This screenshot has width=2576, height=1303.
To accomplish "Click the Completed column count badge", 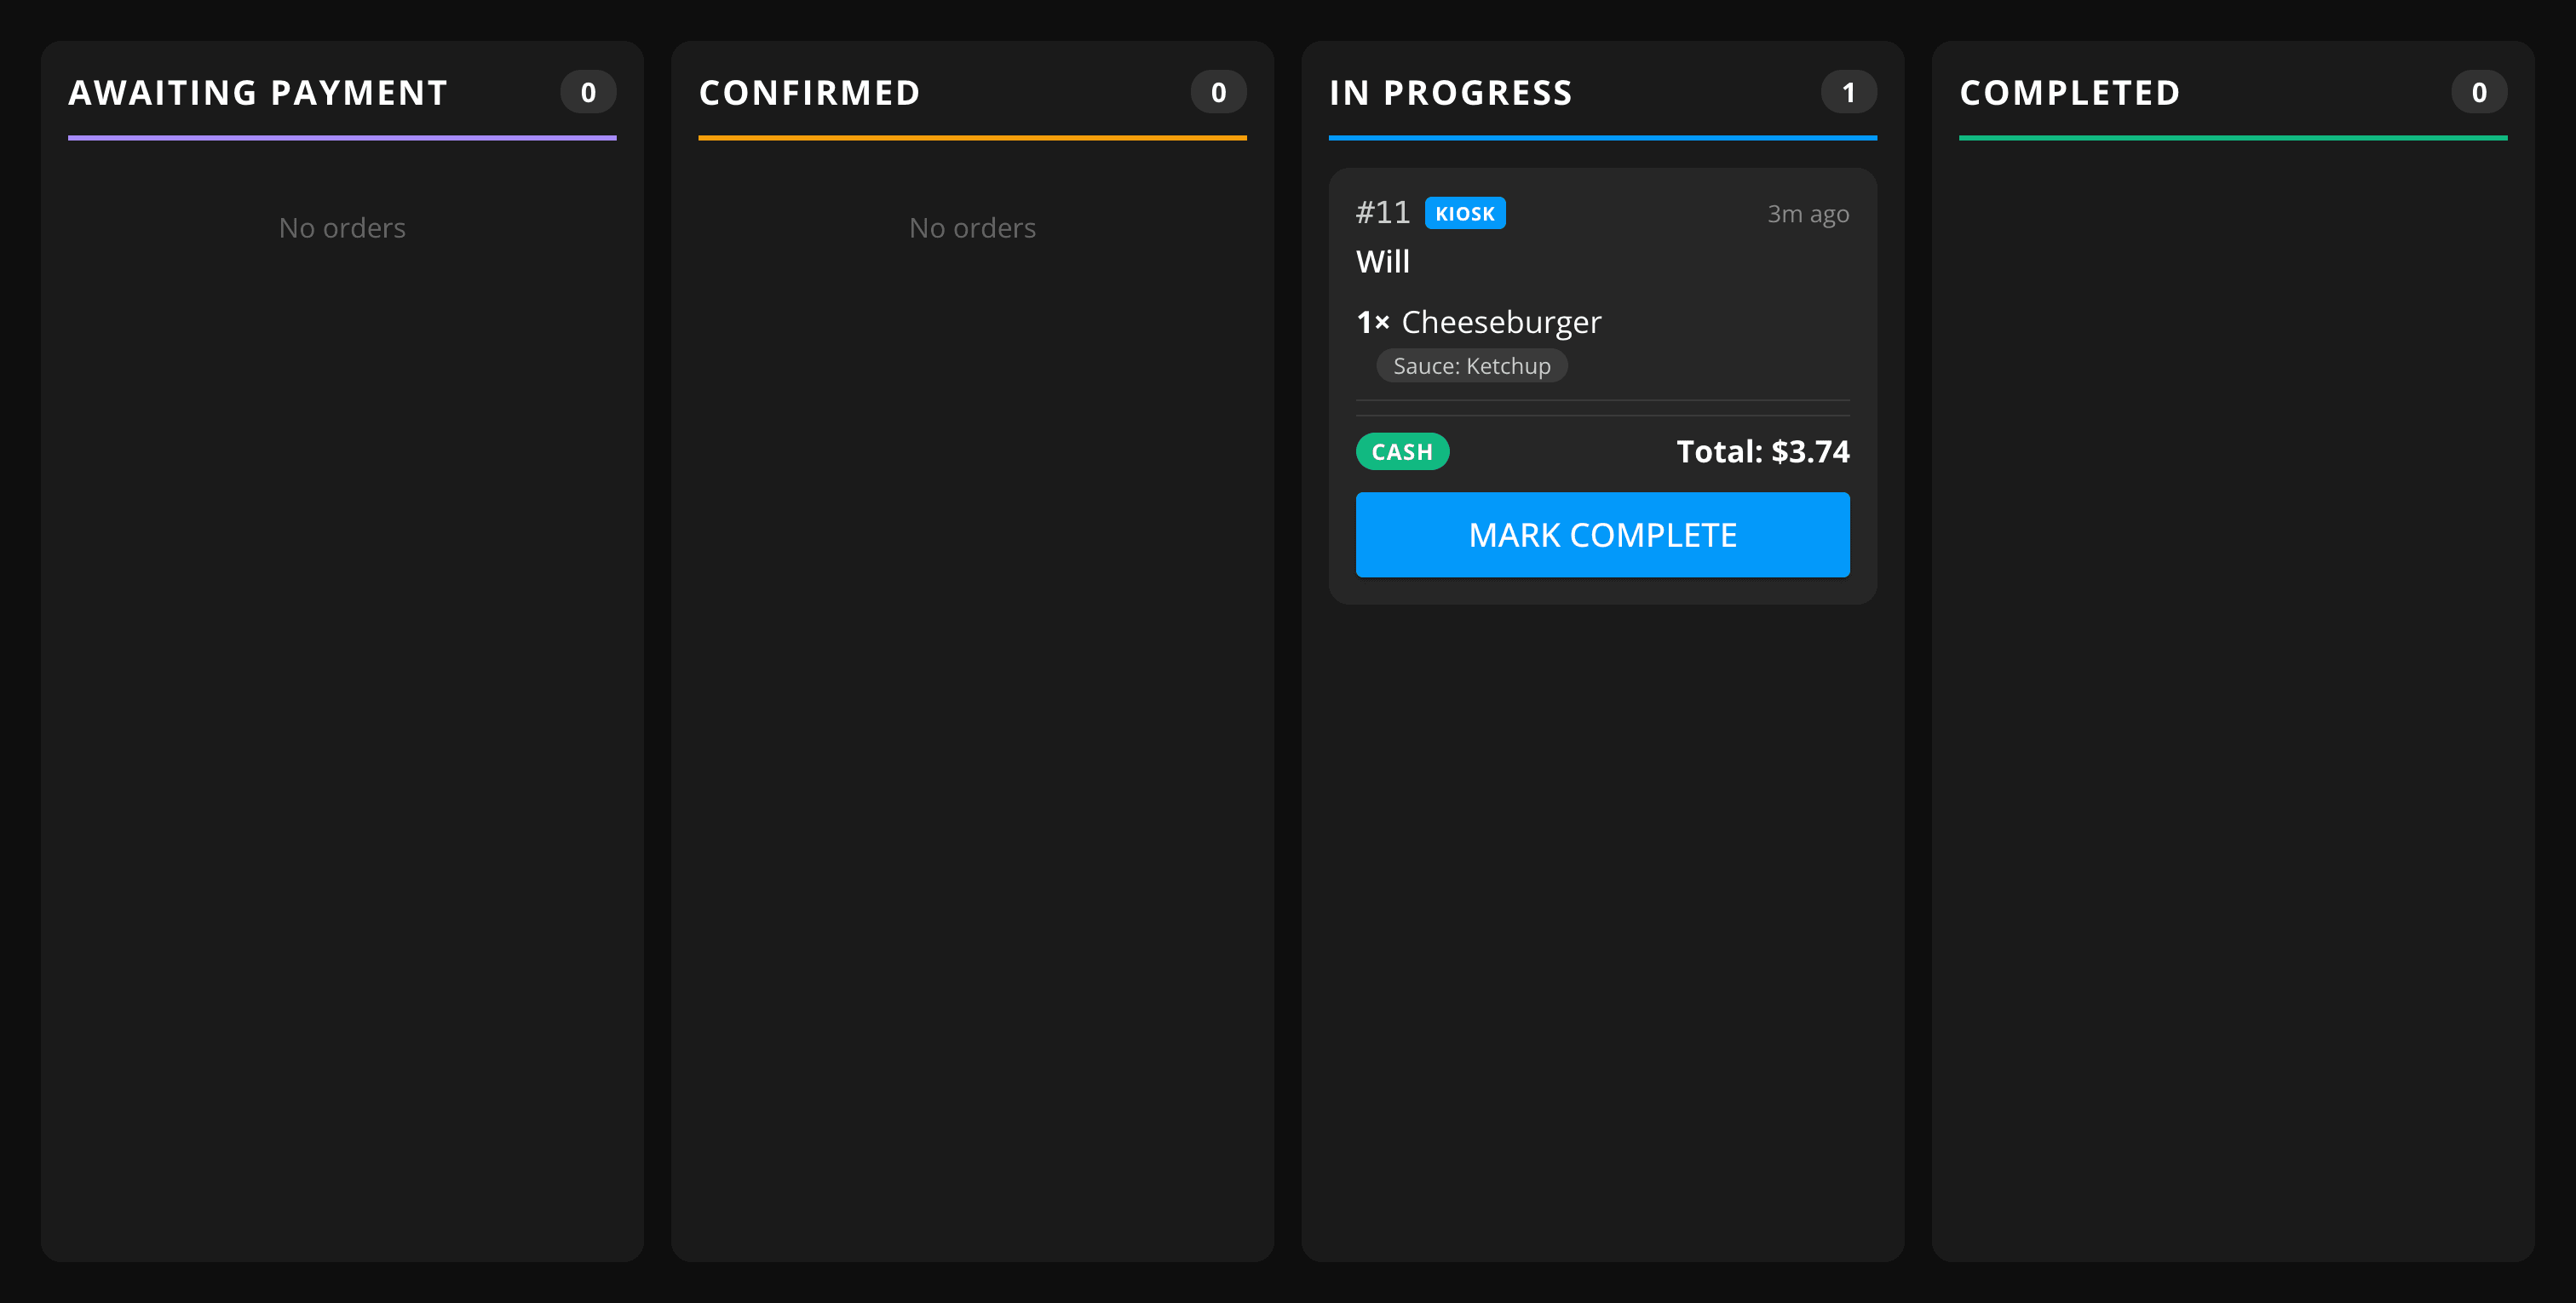I will (x=2479, y=92).
